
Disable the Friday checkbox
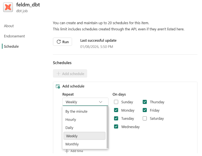coord(145,110)
